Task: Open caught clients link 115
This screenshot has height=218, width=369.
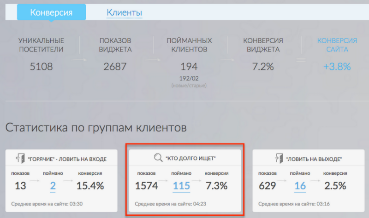Action: (x=181, y=186)
